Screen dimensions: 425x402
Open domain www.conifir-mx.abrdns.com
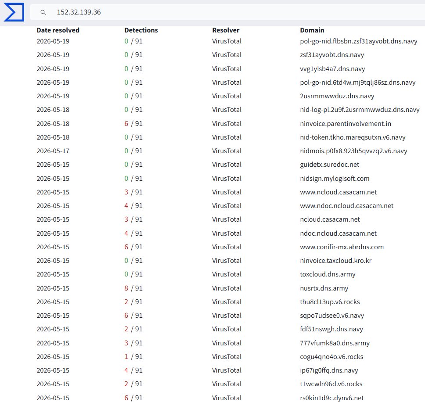coord(342,247)
